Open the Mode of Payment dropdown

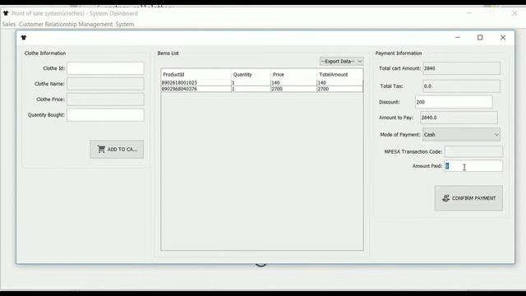pyautogui.click(x=461, y=135)
